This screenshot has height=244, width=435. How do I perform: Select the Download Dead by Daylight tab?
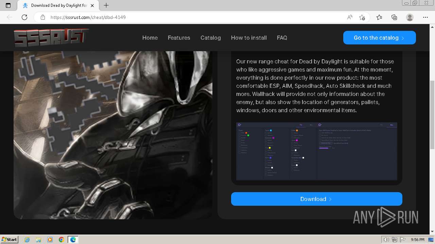pyautogui.click(x=58, y=5)
